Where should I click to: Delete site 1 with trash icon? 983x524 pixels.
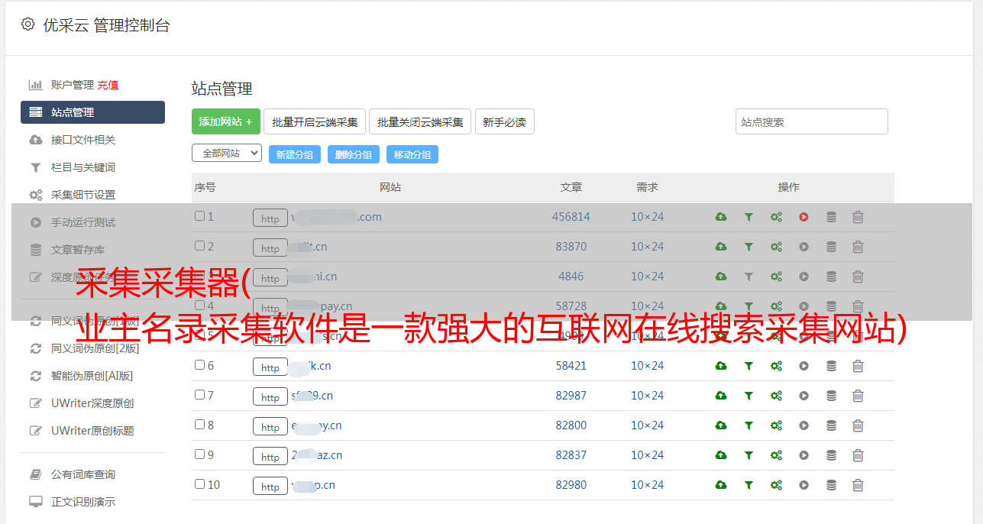pyautogui.click(x=858, y=217)
